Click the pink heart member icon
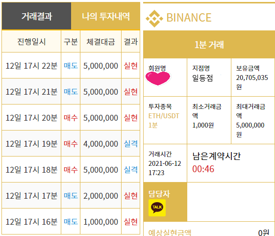275x236 pixels. pyautogui.click(x=158, y=79)
